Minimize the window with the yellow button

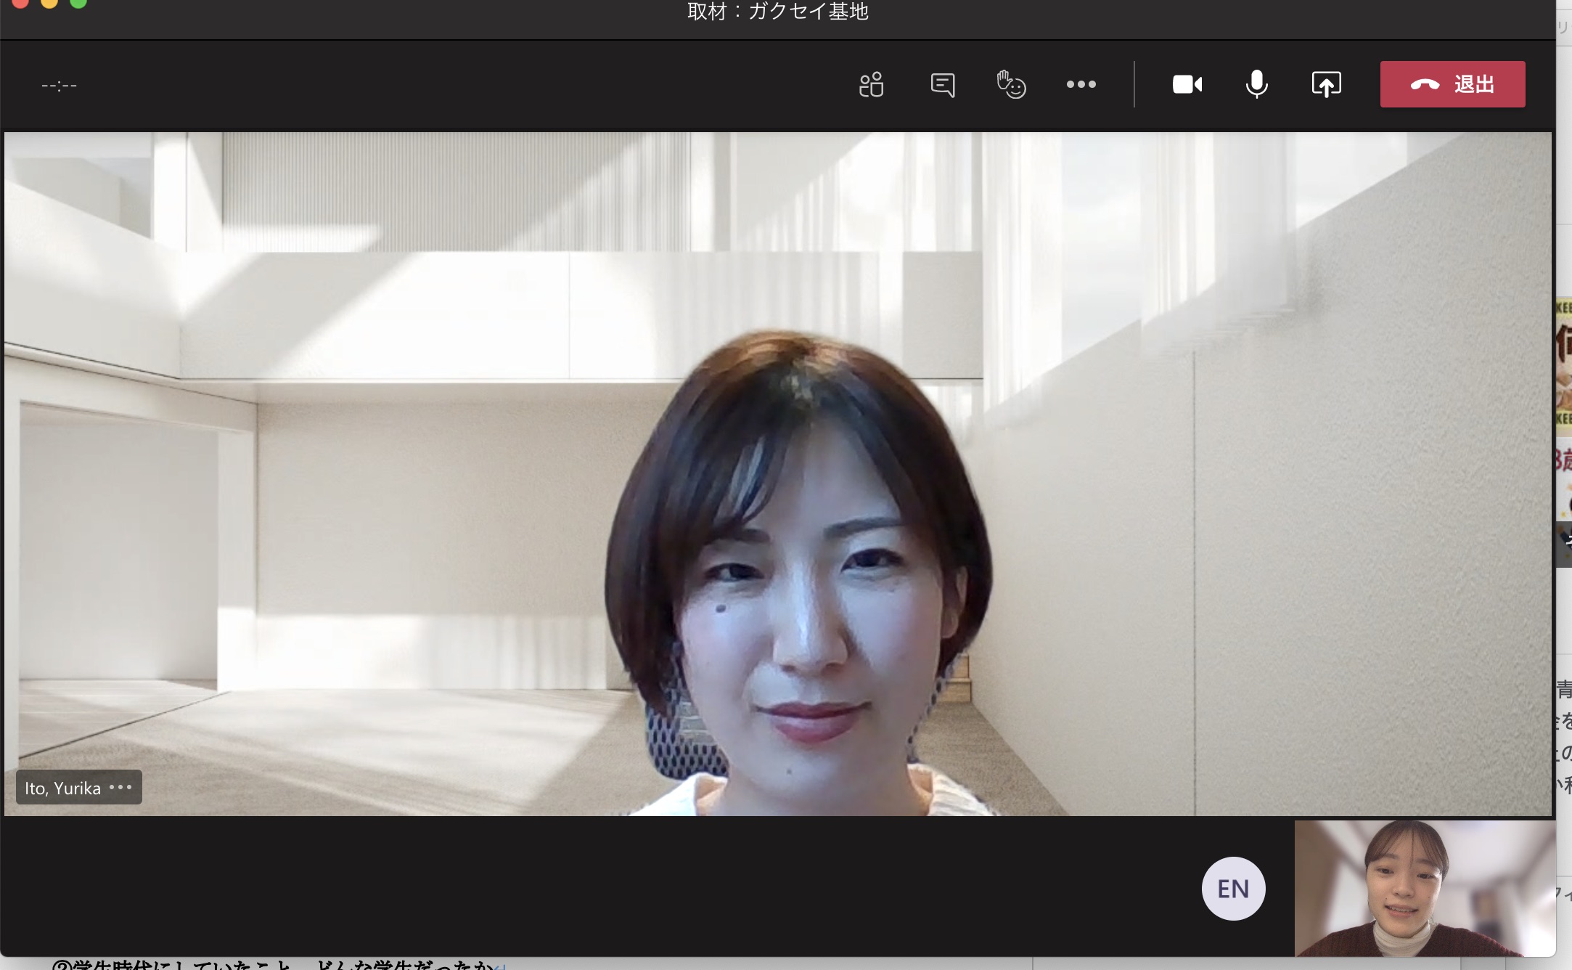tap(49, 2)
